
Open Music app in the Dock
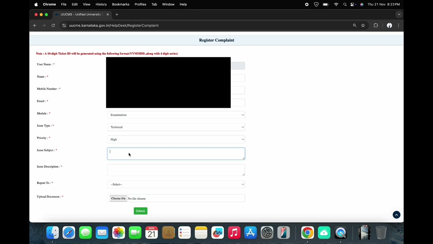tap(234, 233)
